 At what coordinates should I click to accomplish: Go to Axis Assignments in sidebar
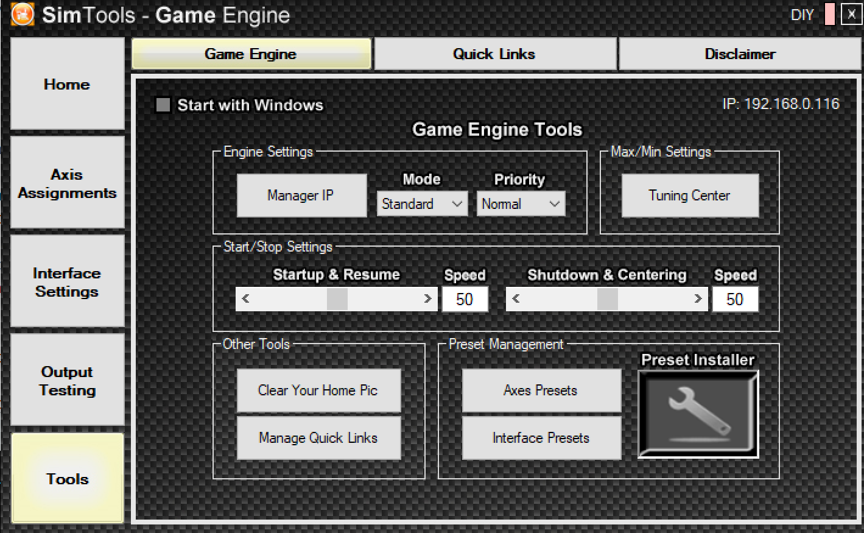pyautogui.click(x=68, y=183)
